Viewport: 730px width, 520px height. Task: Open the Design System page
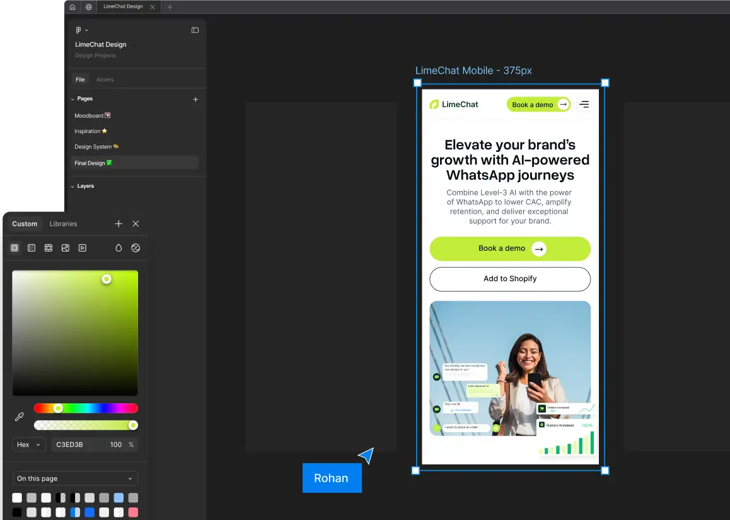[x=96, y=147]
